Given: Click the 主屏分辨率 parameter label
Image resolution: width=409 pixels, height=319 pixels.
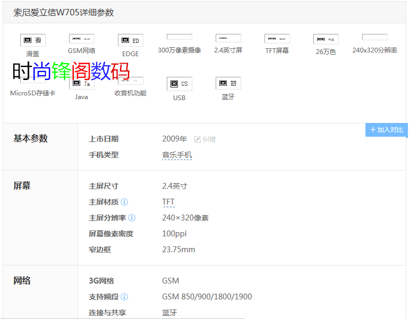Looking at the screenshot, I should (x=107, y=218).
